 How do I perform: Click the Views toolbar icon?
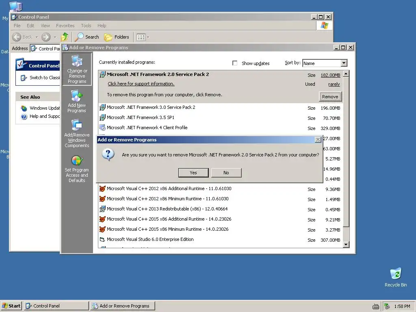(141, 37)
